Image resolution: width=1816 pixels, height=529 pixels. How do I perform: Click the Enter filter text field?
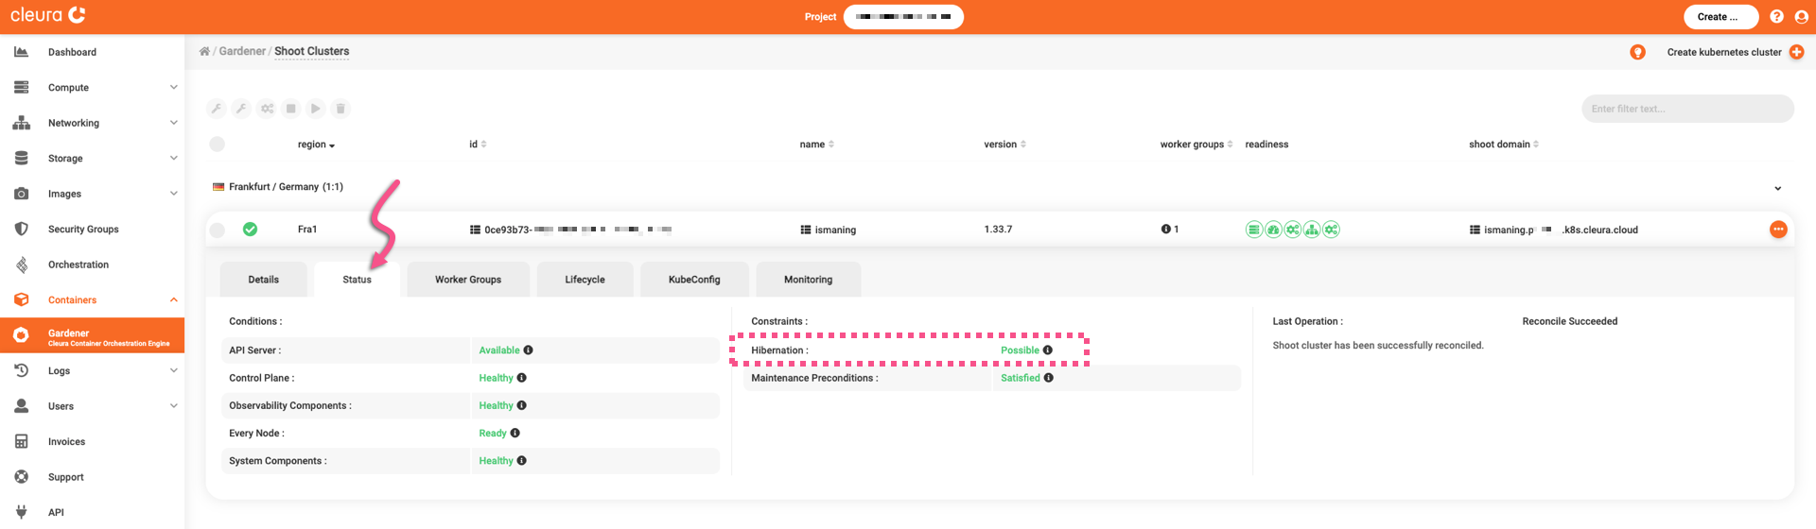coord(1686,109)
